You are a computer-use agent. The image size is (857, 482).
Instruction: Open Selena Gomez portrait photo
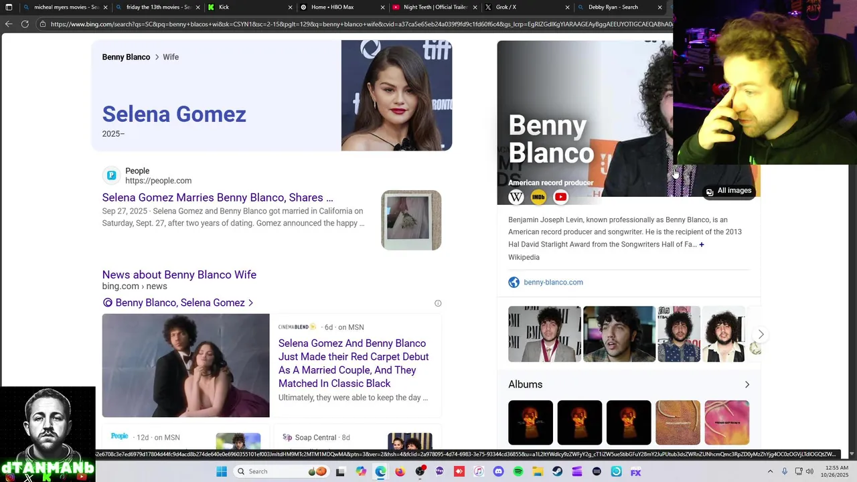(396, 95)
